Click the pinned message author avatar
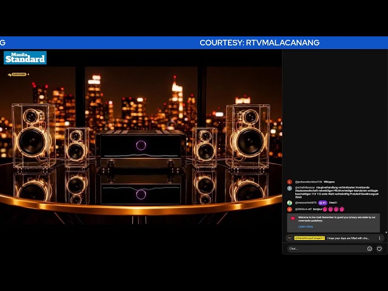The image size is (388, 291). pyautogui.click(x=289, y=238)
